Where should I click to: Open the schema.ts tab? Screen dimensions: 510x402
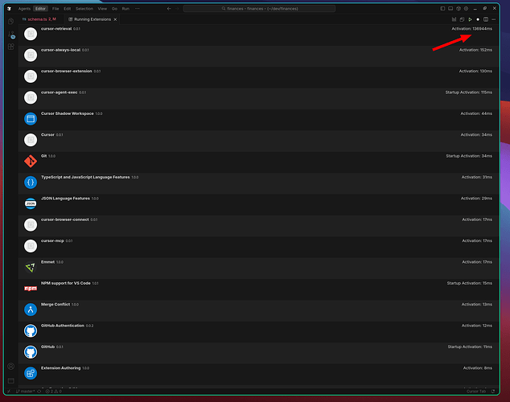[x=41, y=19]
